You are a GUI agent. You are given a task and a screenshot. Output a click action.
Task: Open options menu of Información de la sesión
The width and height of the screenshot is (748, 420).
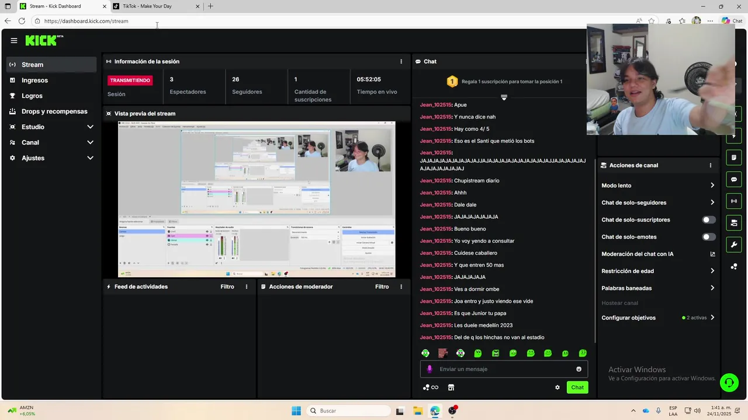point(401,61)
